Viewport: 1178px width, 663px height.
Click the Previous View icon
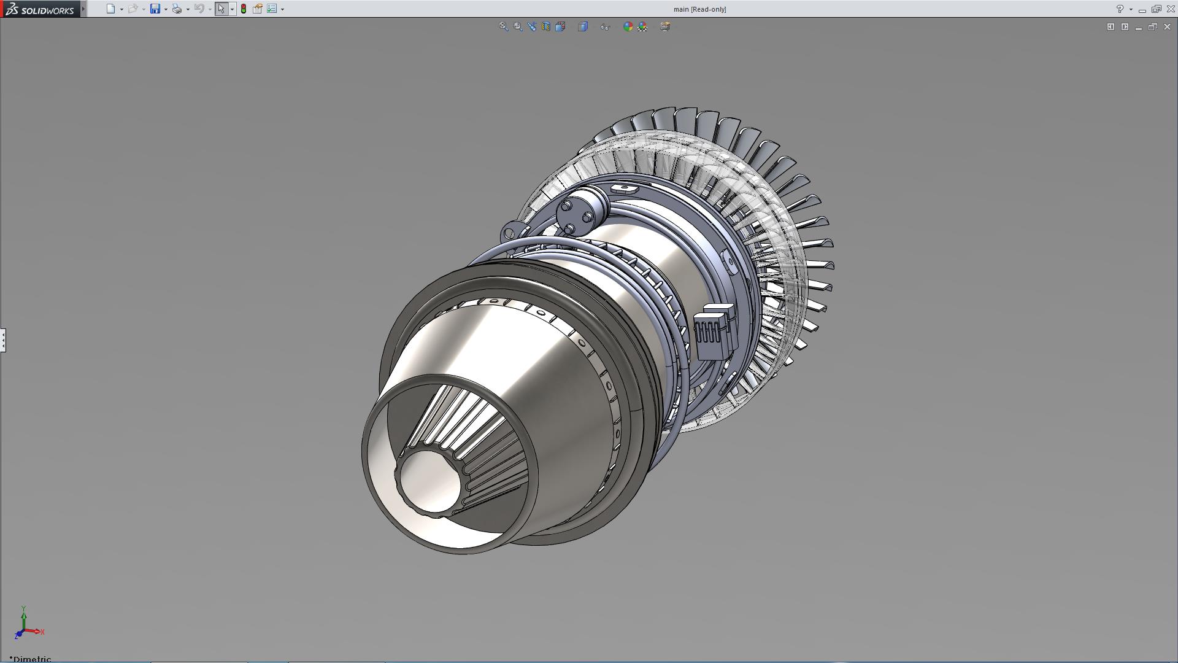[x=532, y=26]
